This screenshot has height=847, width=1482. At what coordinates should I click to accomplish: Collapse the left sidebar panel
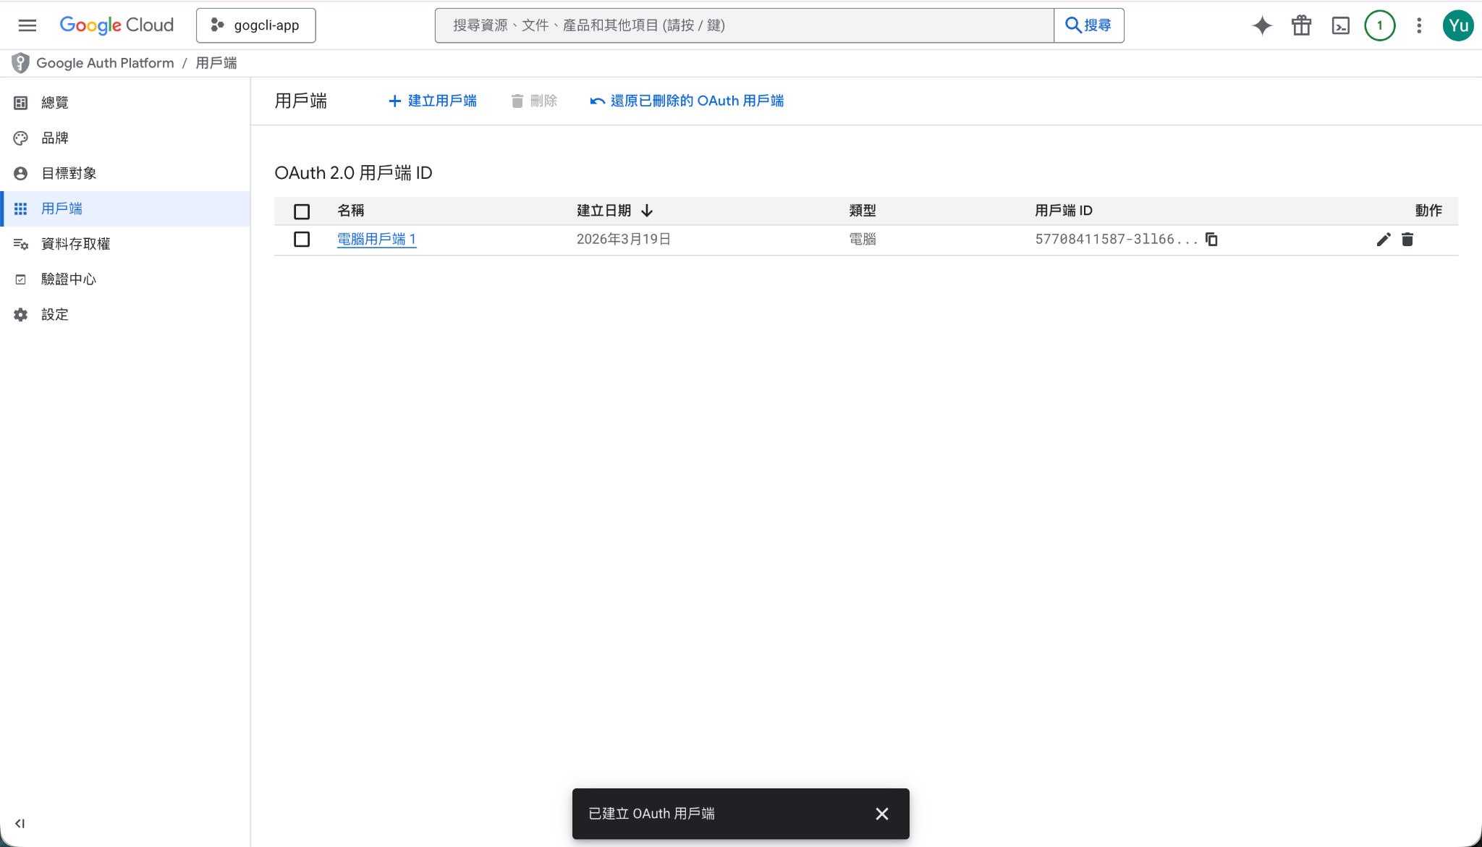20,823
